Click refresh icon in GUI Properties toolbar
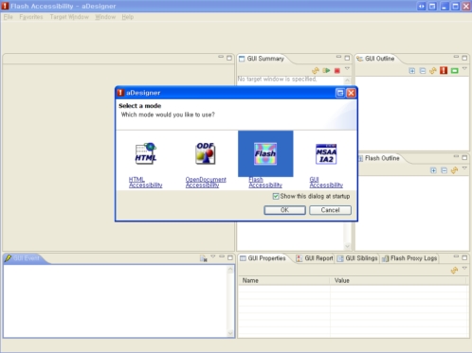The height and width of the screenshot is (353, 472). pyautogui.click(x=454, y=271)
